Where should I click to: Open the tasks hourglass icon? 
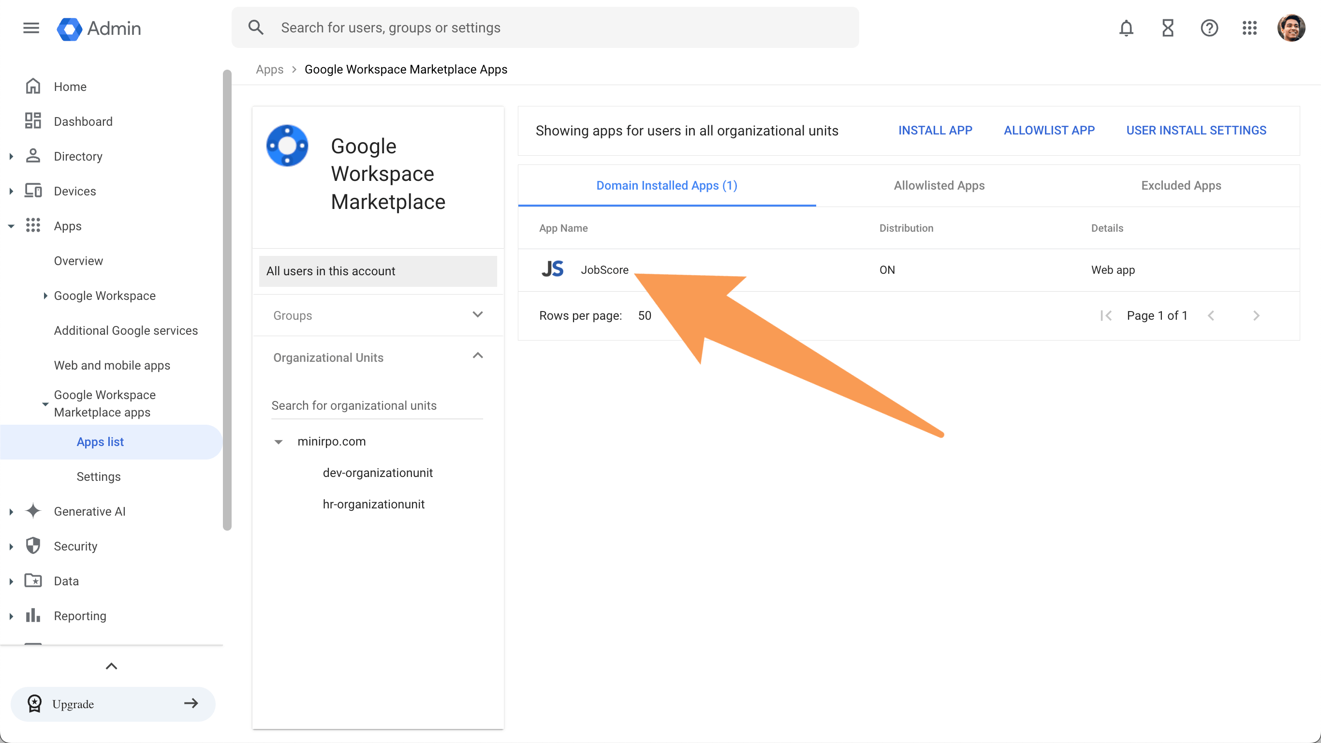[x=1168, y=28]
